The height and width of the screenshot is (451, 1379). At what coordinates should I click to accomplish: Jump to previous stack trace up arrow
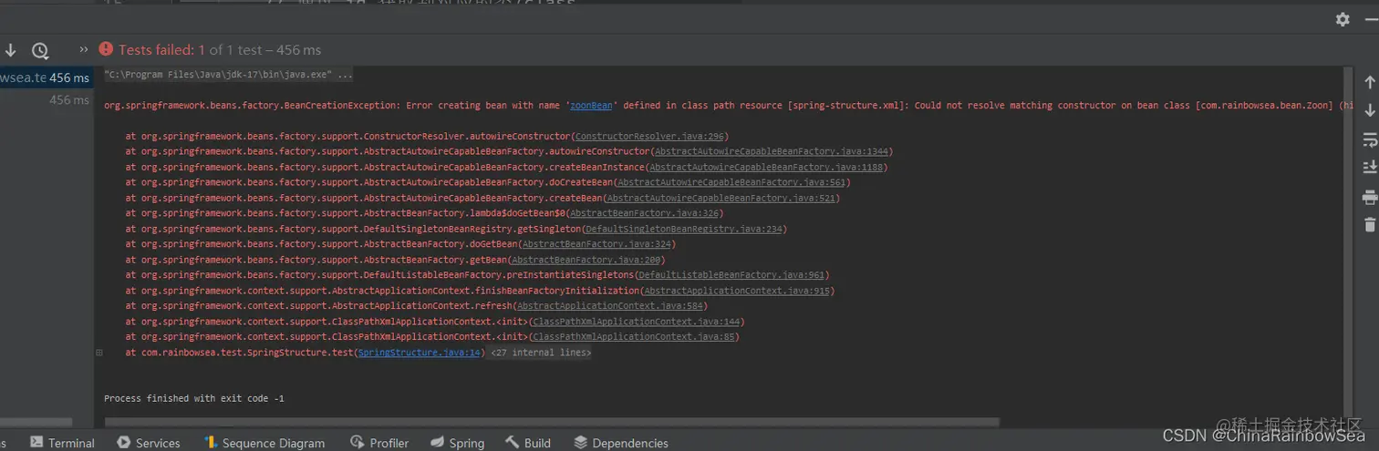[x=1369, y=82]
